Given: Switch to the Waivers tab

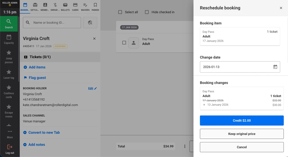Looking at the screenshot, I should 85,7.
